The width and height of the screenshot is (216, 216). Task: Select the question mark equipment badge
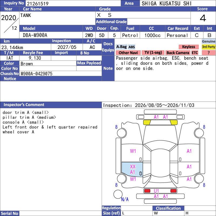208,53
